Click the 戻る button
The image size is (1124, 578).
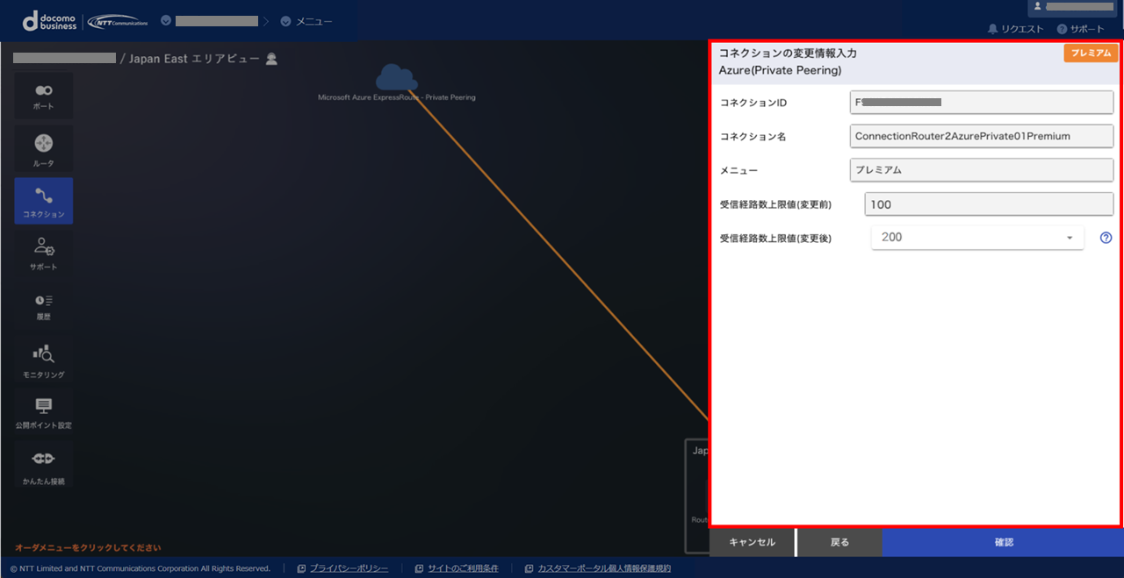[x=839, y=543]
